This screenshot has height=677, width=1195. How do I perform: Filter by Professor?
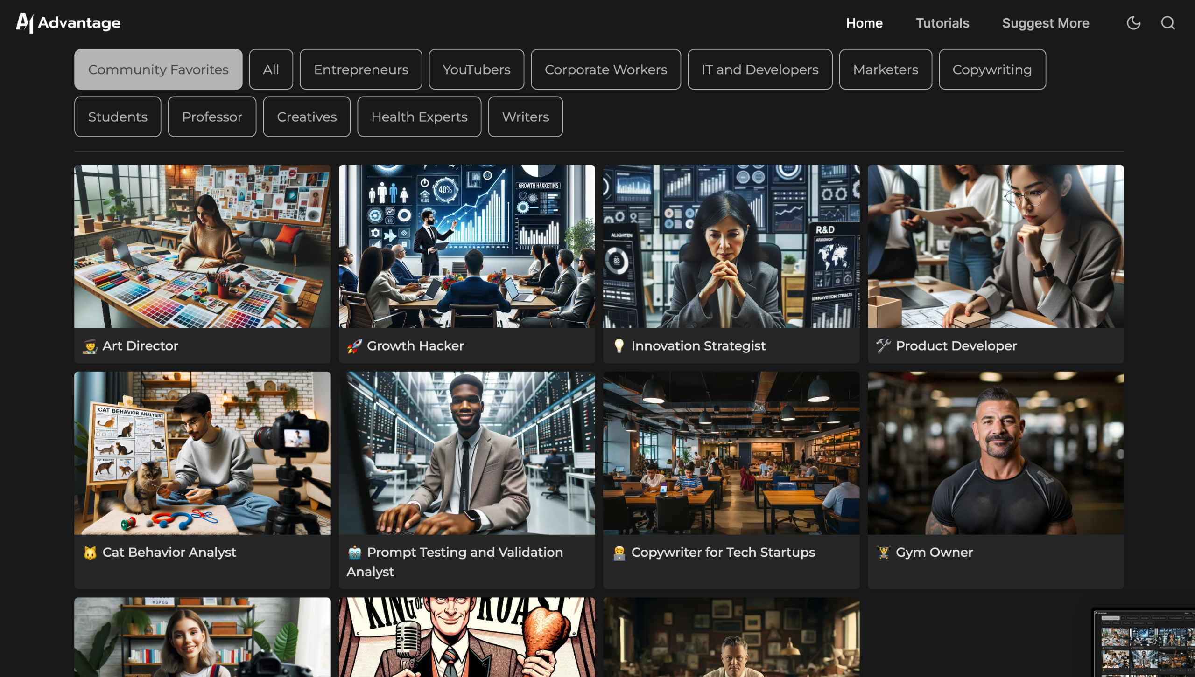pos(212,117)
